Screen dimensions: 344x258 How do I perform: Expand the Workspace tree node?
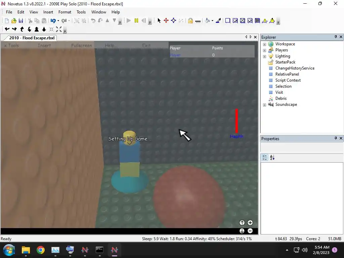[x=265, y=44]
